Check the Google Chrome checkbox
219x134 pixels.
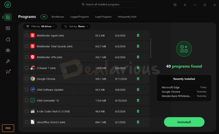click(26, 79)
